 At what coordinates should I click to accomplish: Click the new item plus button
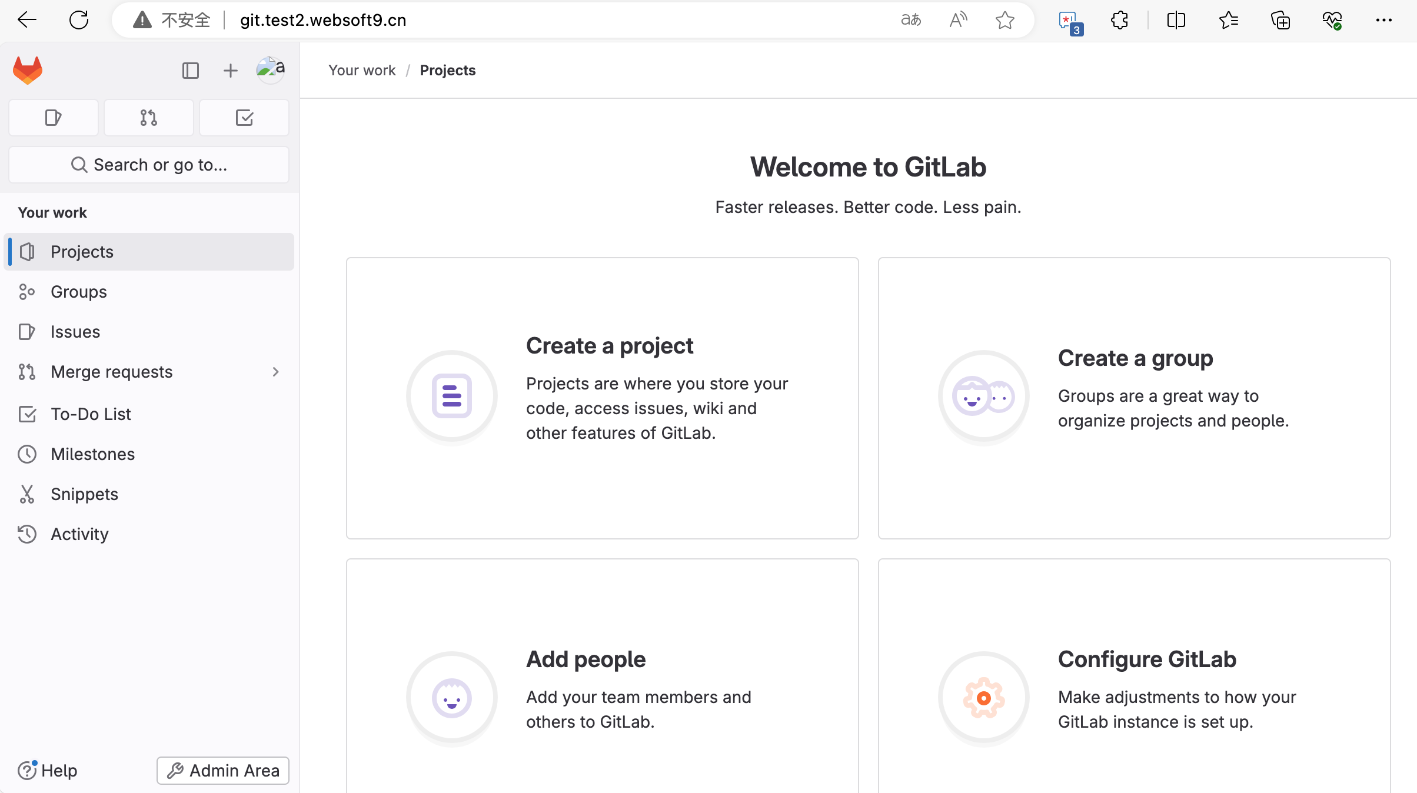tap(231, 70)
